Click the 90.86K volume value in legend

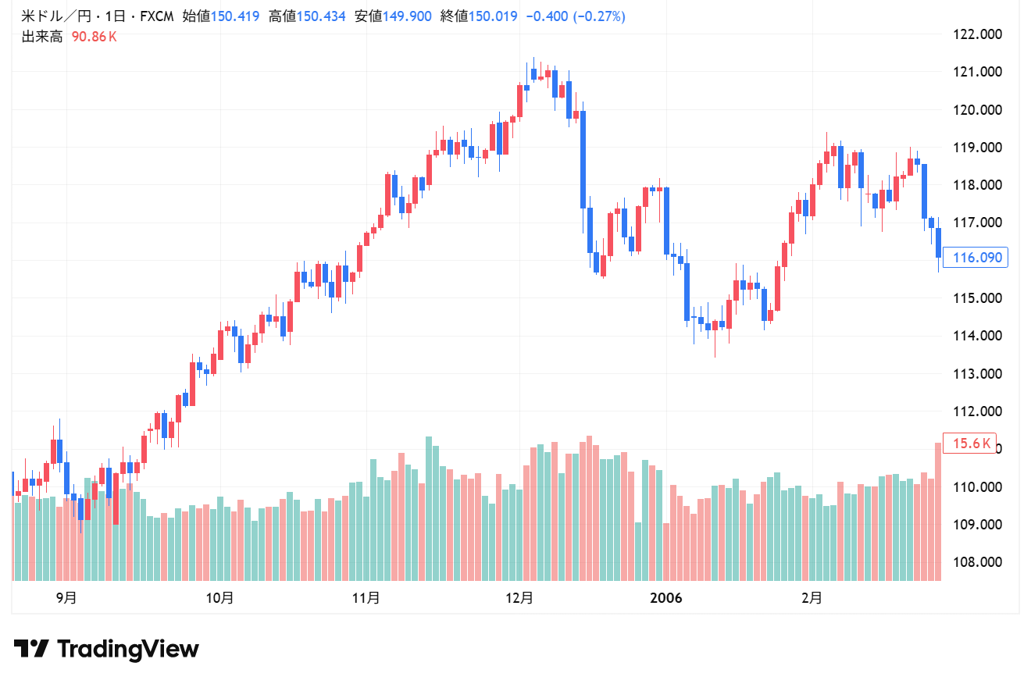pos(94,36)
